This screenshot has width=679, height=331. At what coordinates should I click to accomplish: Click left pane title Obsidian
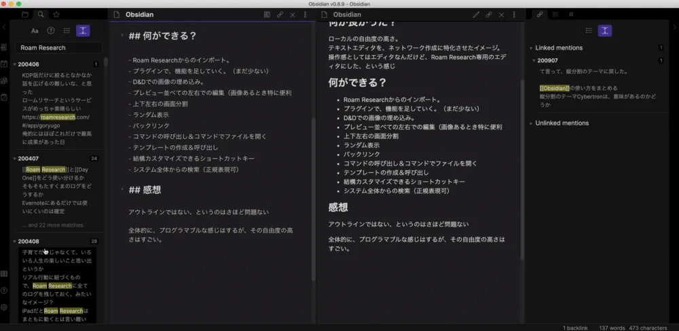pos(139,15)
